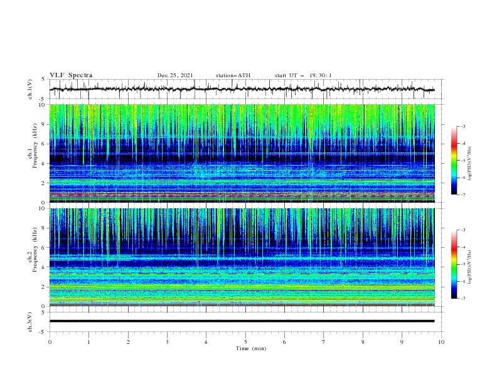The image size is (497, 384).
Task: Click the "Time (min)" axis title
Action: 251,348
